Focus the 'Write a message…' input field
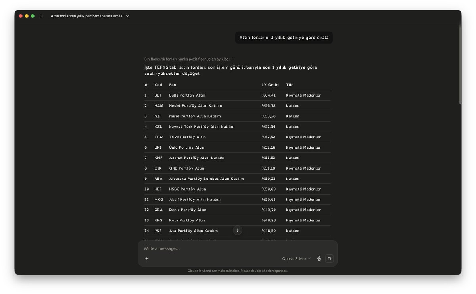The height and width of the screenshot is (294, 476). coord(238,248)
